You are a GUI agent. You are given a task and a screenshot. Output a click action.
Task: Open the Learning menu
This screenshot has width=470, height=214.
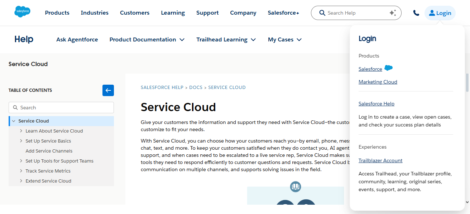pos(173,13)
